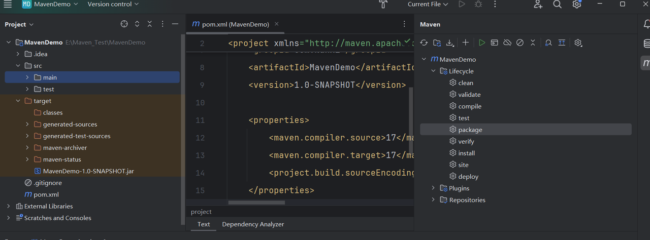
Task: Click Download Sources icon in Maven toolbar
Action: pos(449,43)
